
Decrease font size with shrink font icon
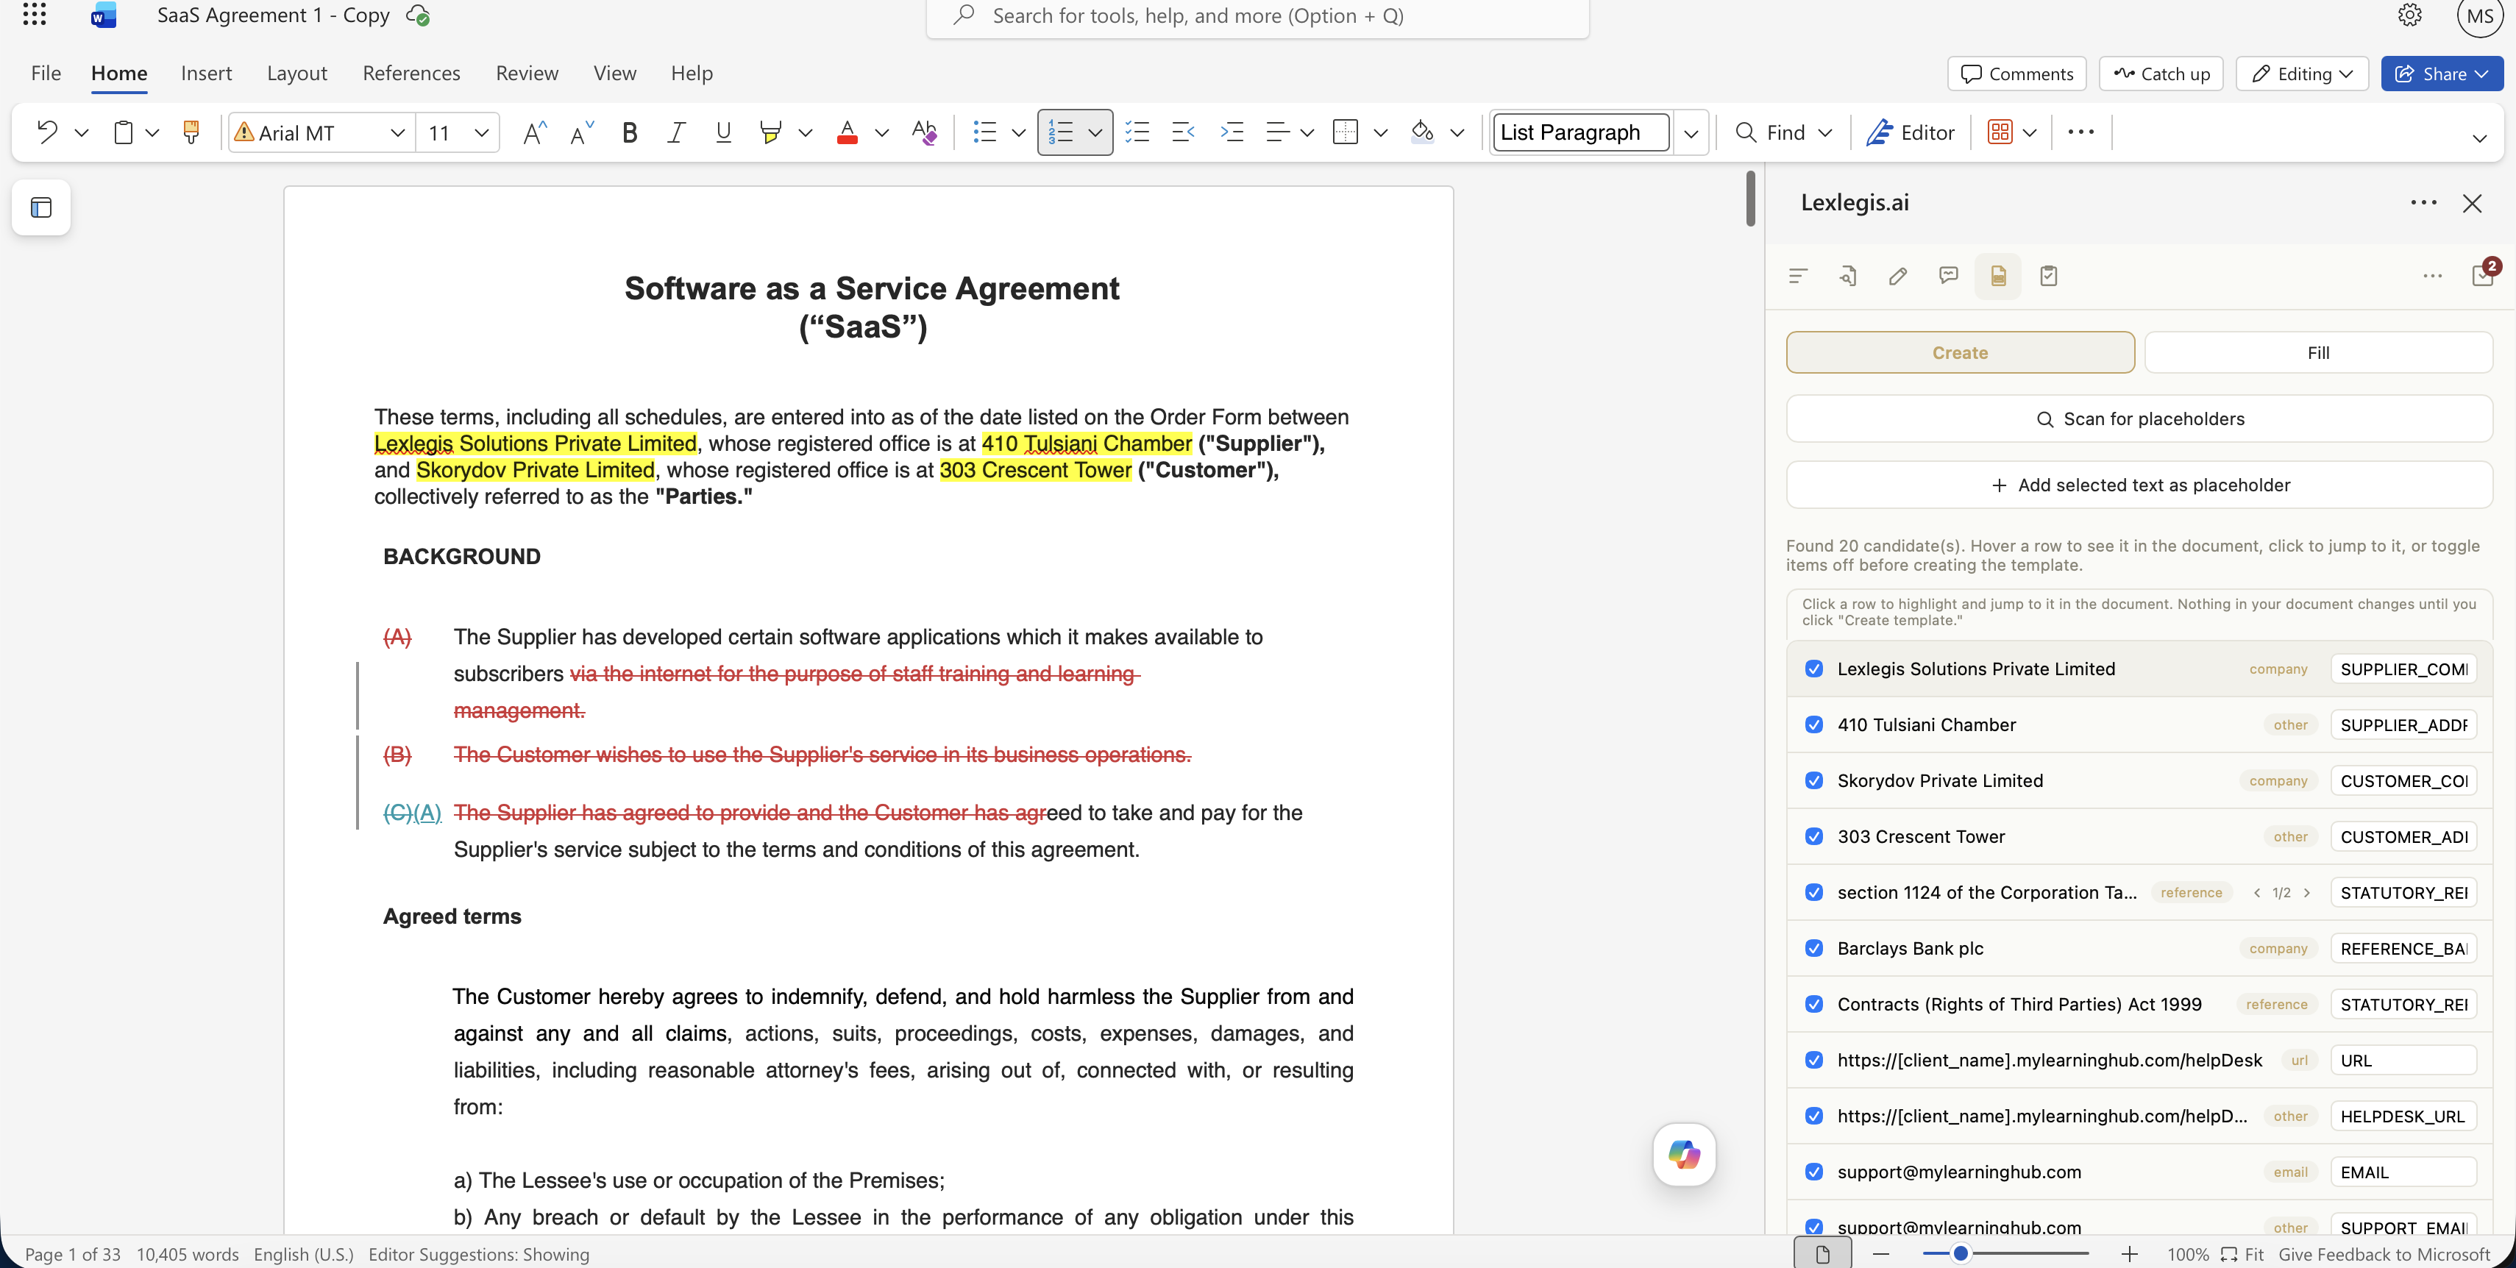(x=582, y=132)
